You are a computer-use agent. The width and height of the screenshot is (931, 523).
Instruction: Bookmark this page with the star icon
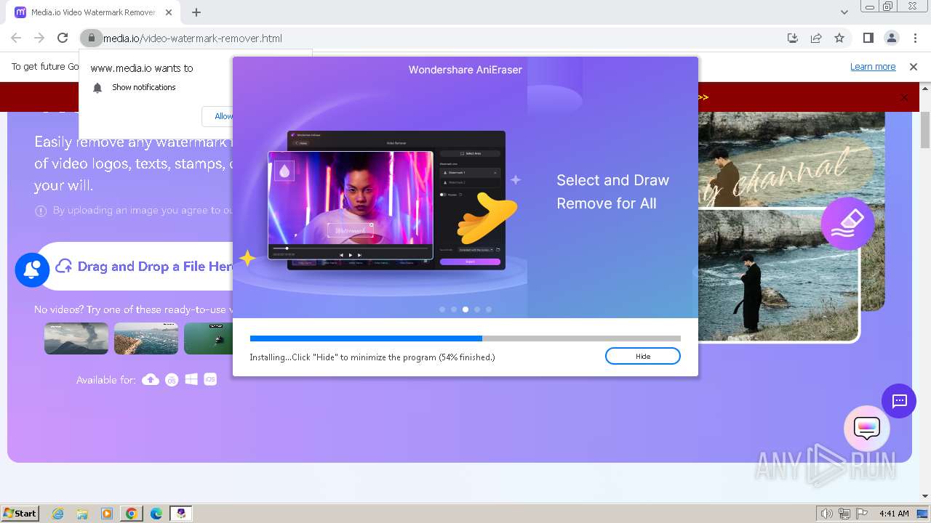click(x=839, y=38)
